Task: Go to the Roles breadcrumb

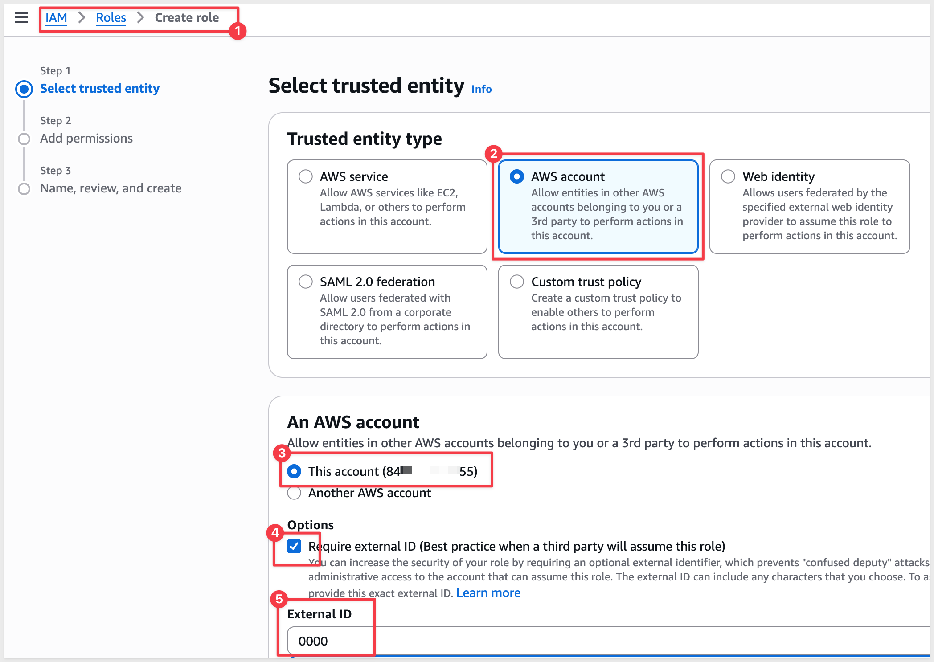Action: (x=111, y=18)
